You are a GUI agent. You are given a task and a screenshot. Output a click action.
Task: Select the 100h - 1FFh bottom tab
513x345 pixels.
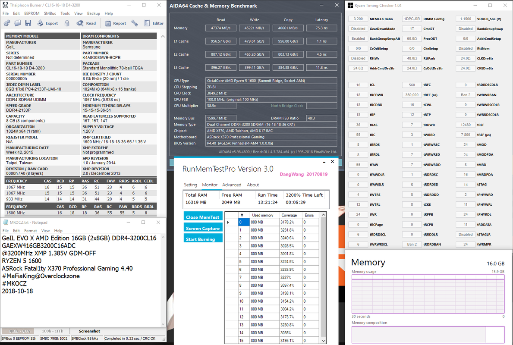click(52, 331)
